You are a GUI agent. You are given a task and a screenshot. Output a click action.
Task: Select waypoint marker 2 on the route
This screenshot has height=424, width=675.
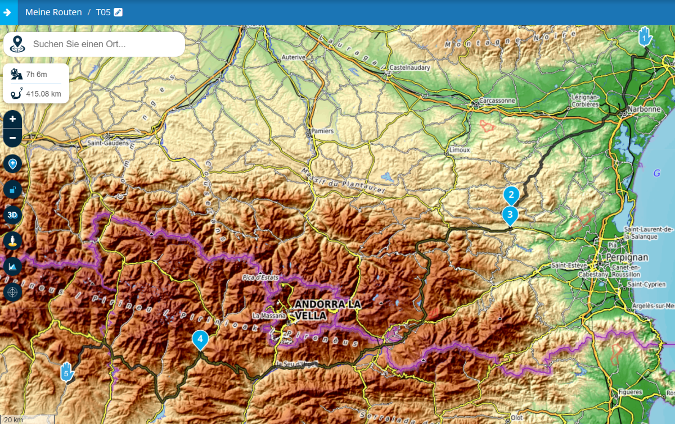tap(511, 195)
